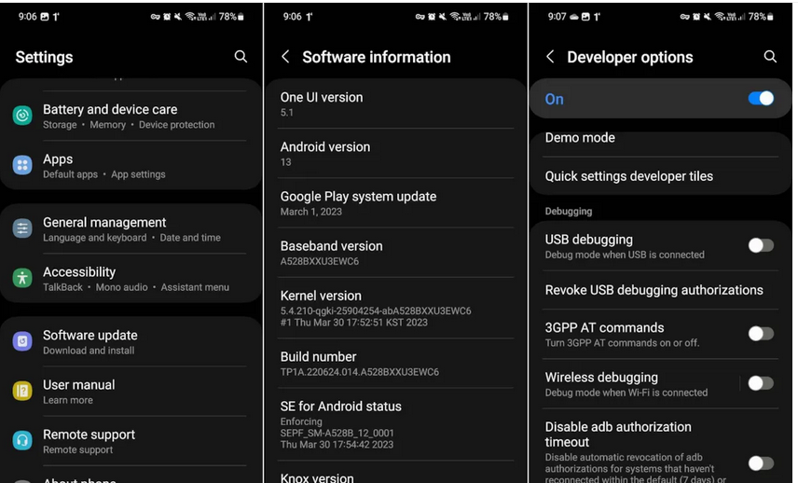The image size is (798, 483).
Task: Open Software update entry
Action: 131,342
